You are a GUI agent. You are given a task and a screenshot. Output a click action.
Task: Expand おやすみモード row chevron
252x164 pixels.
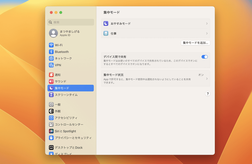click(207, 24)
